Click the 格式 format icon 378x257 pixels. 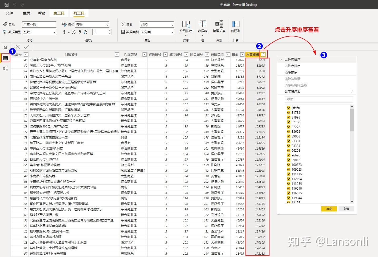(x=64, y=24)
